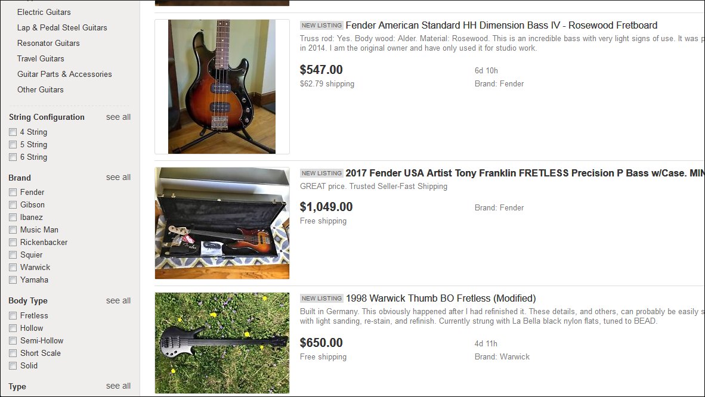Open the Resonator Guitars category

(48, 43)
